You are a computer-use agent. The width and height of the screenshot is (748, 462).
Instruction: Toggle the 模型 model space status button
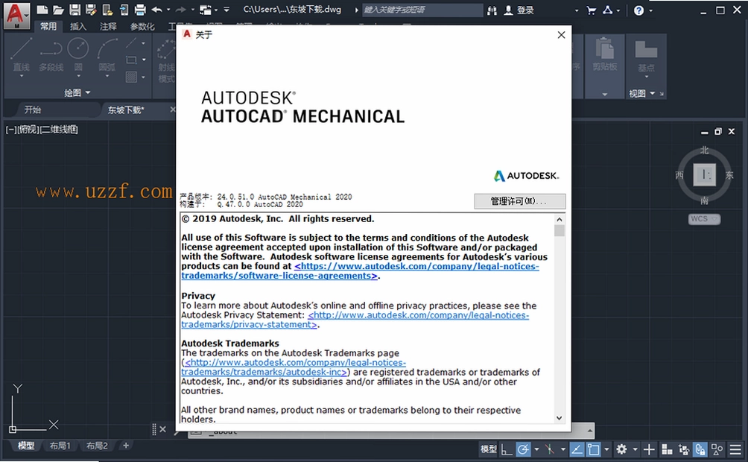click(489, 449)
